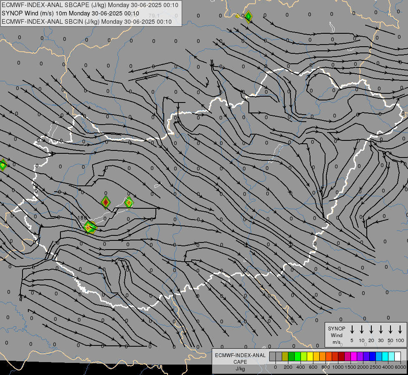Click the 100 m/s wind arrow in legend
The image size is (408, 375).
(x=400, y=330)
